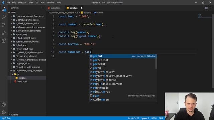
Task: Click the VS Code logo in title bar
Action: click(3, 2)
